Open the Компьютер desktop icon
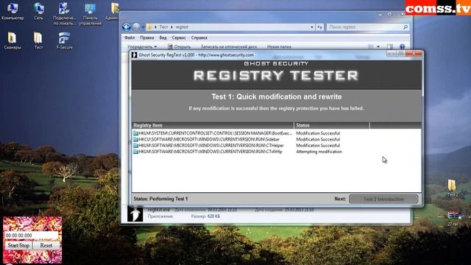This screenshot has height=265, width=471. click(13, 11)
